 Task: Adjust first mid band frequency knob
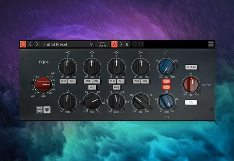pyautogui.click(x=92, y=101)
